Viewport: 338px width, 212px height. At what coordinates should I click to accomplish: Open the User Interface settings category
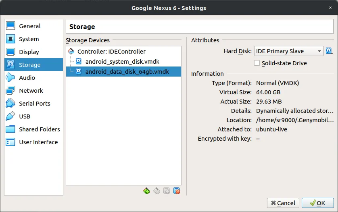(33, 142)
